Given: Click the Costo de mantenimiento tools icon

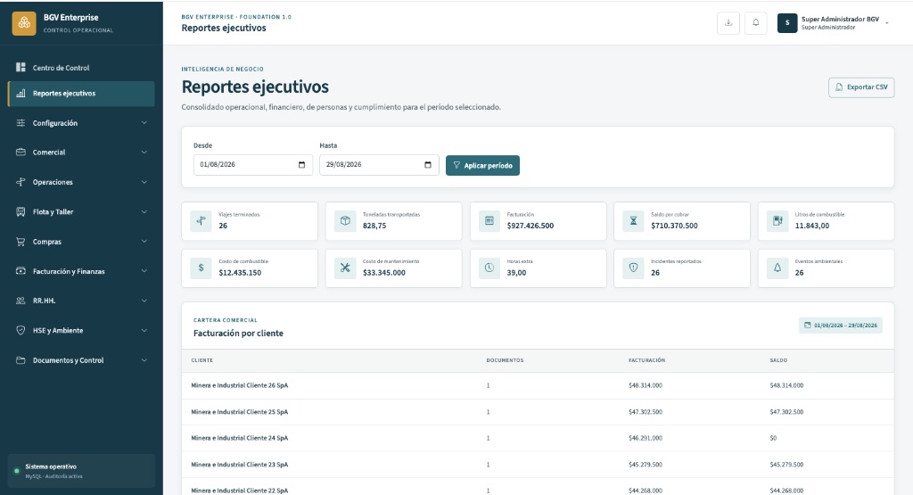Looking at the screenshot, I should 345,268.
